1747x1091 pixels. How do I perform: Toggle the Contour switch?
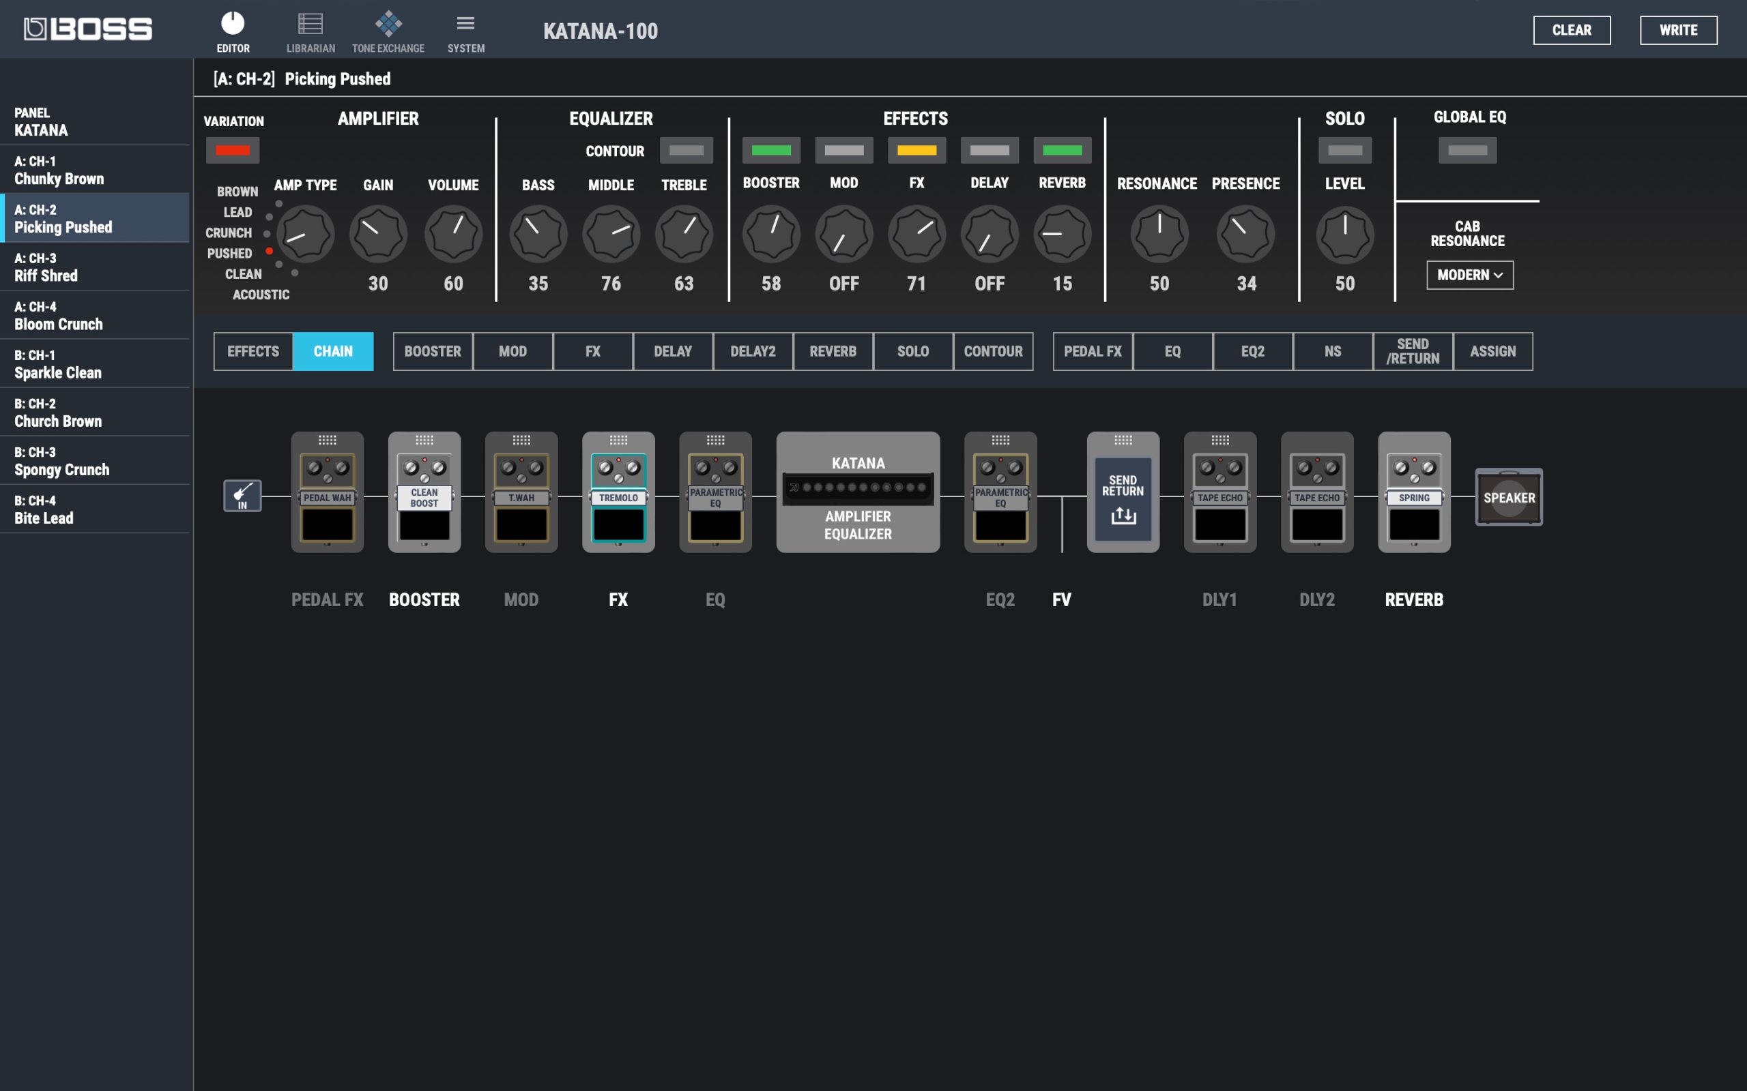coord(687,150)
